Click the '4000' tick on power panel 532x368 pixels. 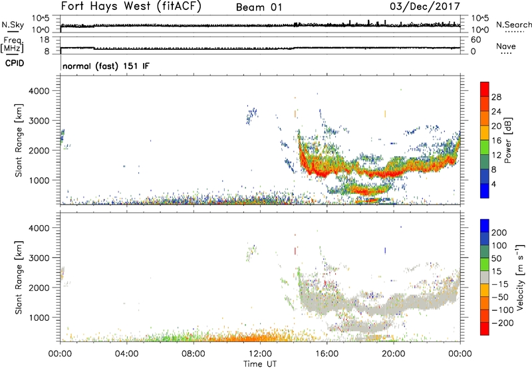pos(39,91)
